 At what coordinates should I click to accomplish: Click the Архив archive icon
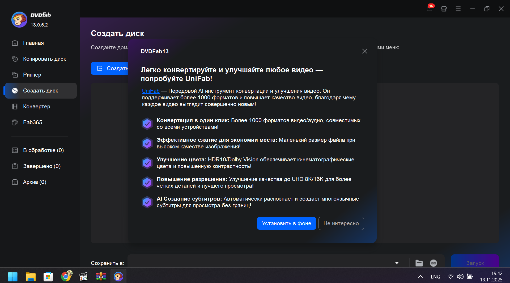15,182
